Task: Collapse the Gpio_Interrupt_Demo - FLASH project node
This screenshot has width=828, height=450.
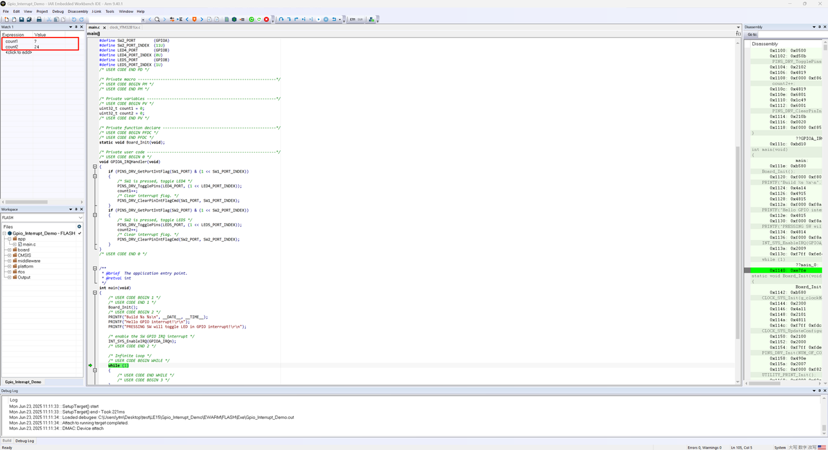Action: click(x=5, y=233)
